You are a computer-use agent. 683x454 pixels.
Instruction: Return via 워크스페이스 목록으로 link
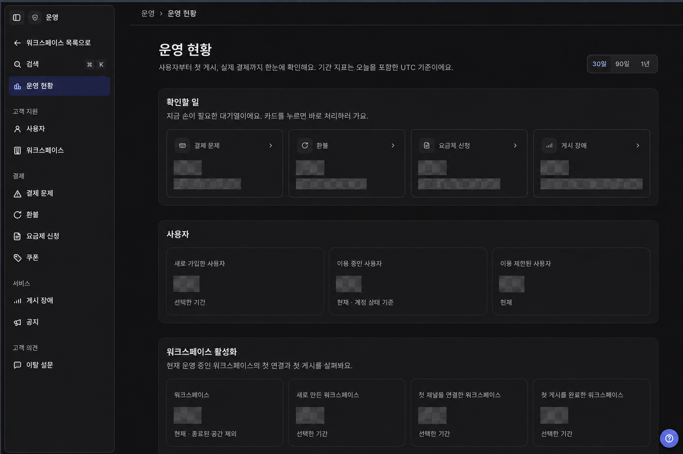coord(59,43)
